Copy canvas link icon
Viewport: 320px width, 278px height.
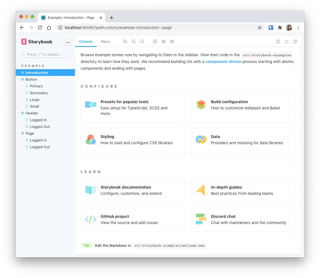pyautogui.click(x=295, y=42)
